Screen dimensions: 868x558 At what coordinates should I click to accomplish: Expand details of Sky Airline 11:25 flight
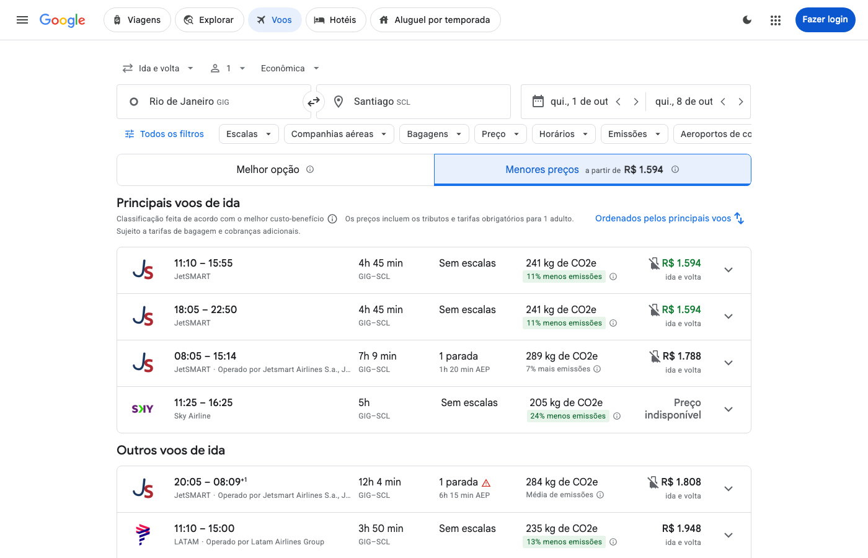coord(728,409)
